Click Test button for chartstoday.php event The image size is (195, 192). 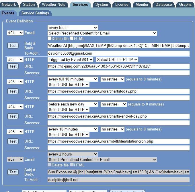click(13, 91)
